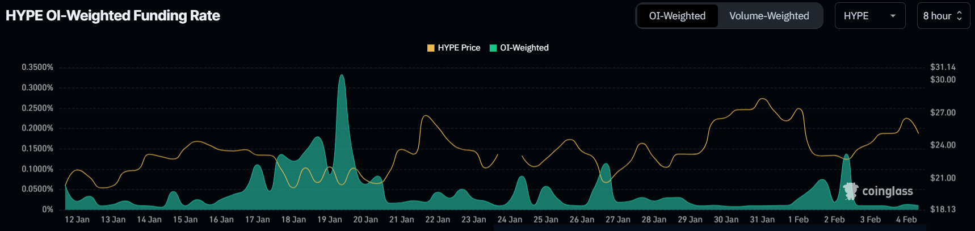Click the 12 Jan date label
Viewport: 975px width, 231px height.
(77, 220)
